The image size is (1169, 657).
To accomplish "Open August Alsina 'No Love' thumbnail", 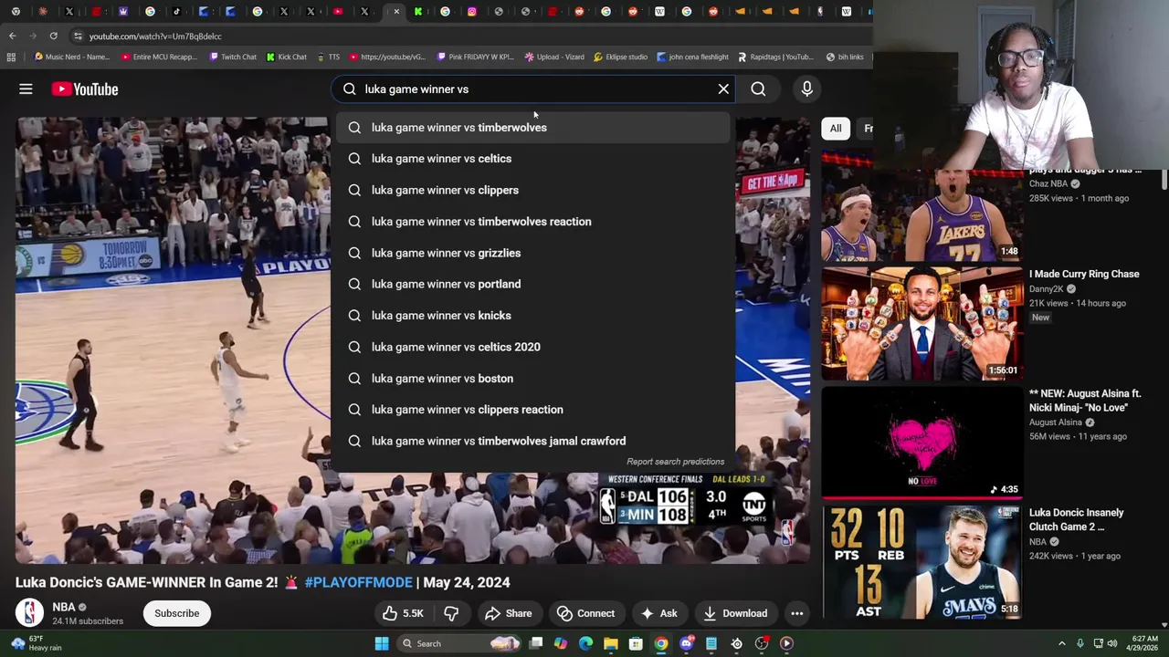I will [x=922, y=443].
